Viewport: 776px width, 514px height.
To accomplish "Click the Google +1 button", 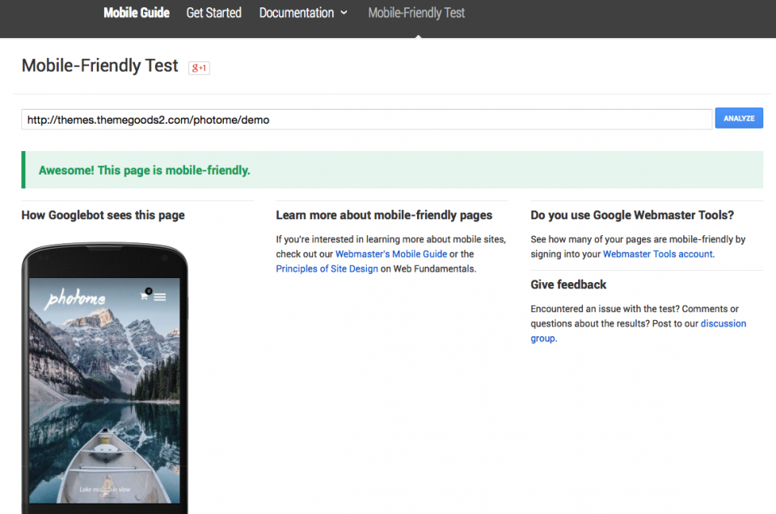I will click(x=199, y=68).
